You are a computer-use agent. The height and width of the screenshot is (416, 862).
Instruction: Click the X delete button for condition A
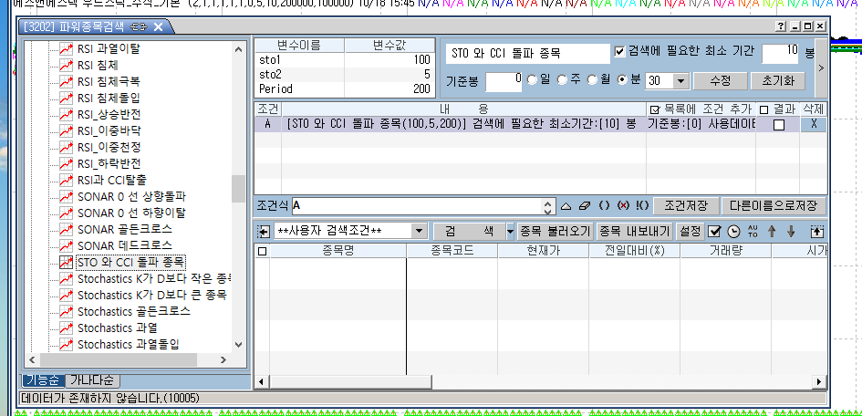pyautogui.click(x=814, y=124)
